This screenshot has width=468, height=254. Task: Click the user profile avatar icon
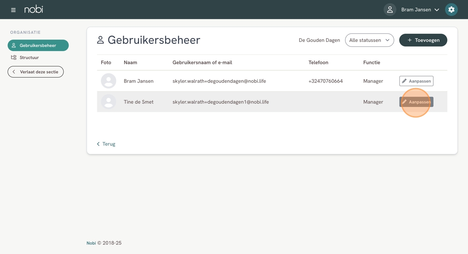[x=390, y=10]
